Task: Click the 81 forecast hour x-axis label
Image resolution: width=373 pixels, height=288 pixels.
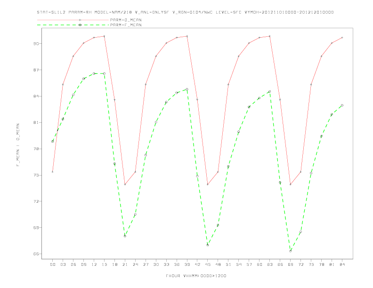Action: click(332, 264)
